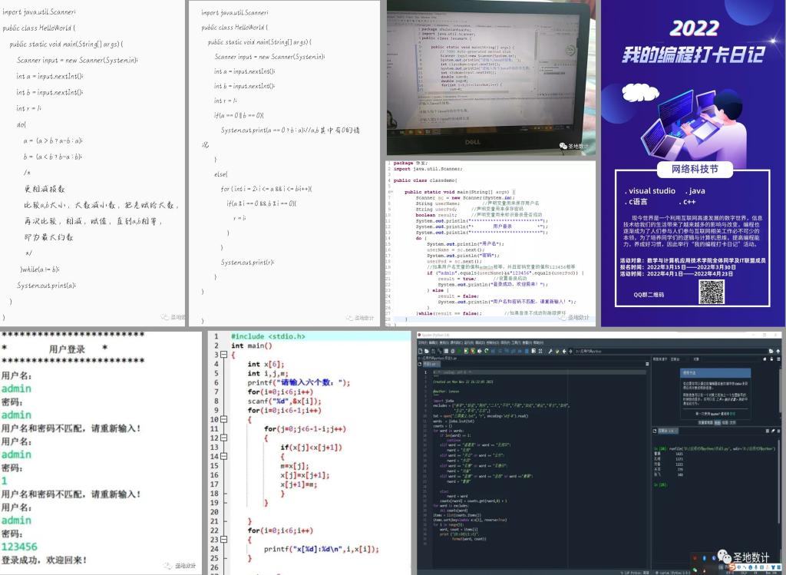
Task: Select the Python file tab in Spyder editor
Action: [431, 365]
